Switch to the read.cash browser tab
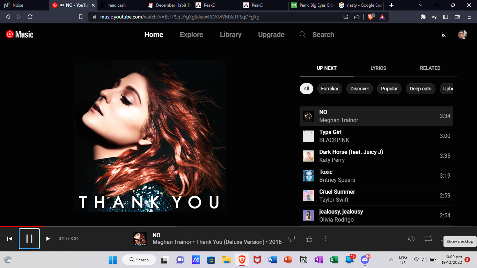Viewport: 477px width, 268px height. 121,5
